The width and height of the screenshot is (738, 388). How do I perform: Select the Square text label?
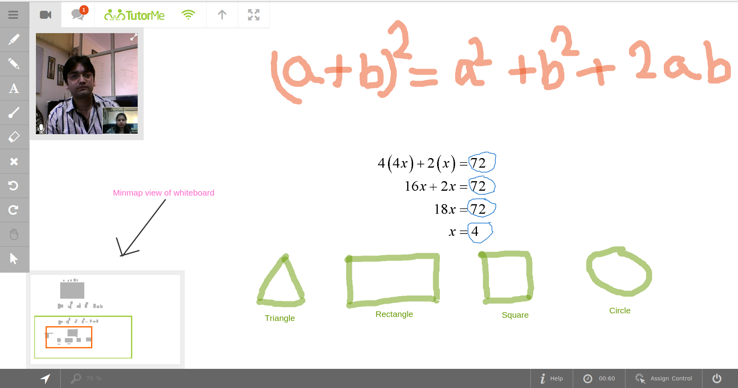[515, 315]
